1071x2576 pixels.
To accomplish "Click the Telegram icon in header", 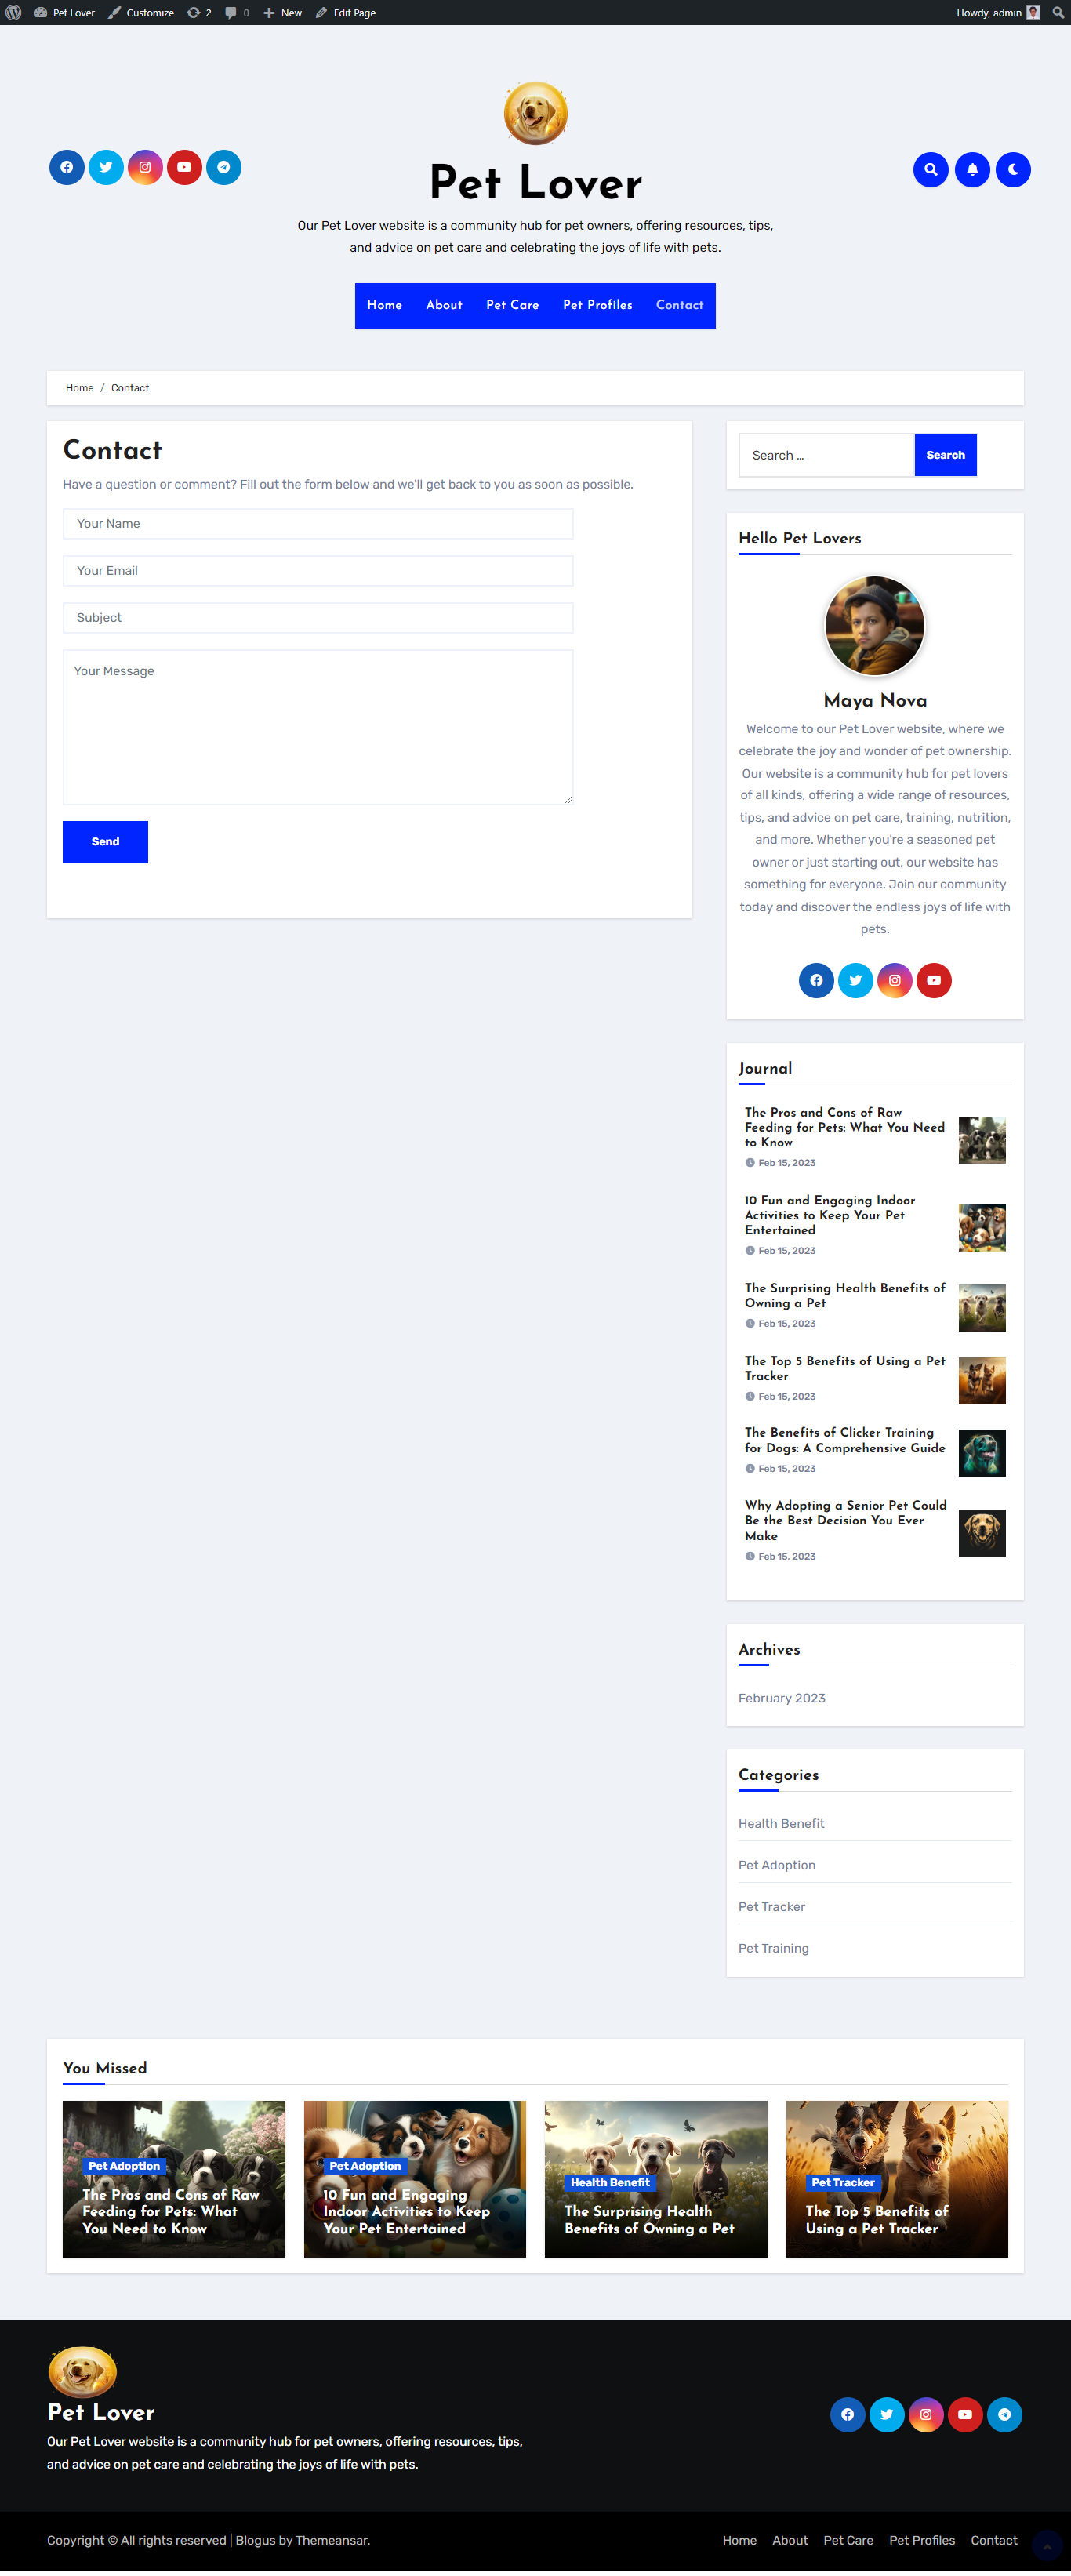I will coord(223,167).
